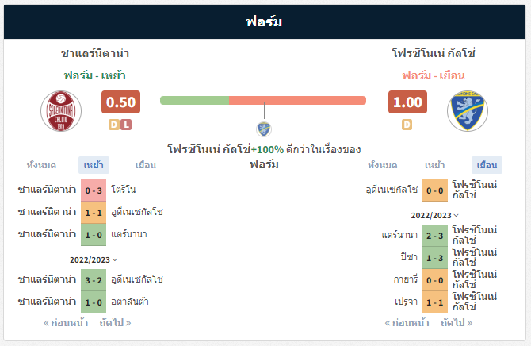531x346 pixels.
Task: Expand the 2022/2023 season dropdown for Salernitana
Action: point(94,259)
